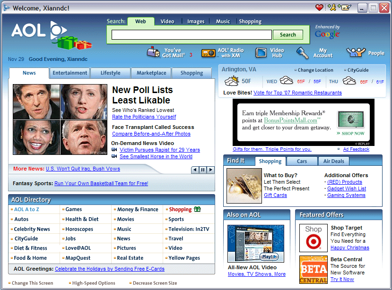The image size is (392, 290).
Task: Open Horoscopes in AOL Directory
Action: pos(79,229)
